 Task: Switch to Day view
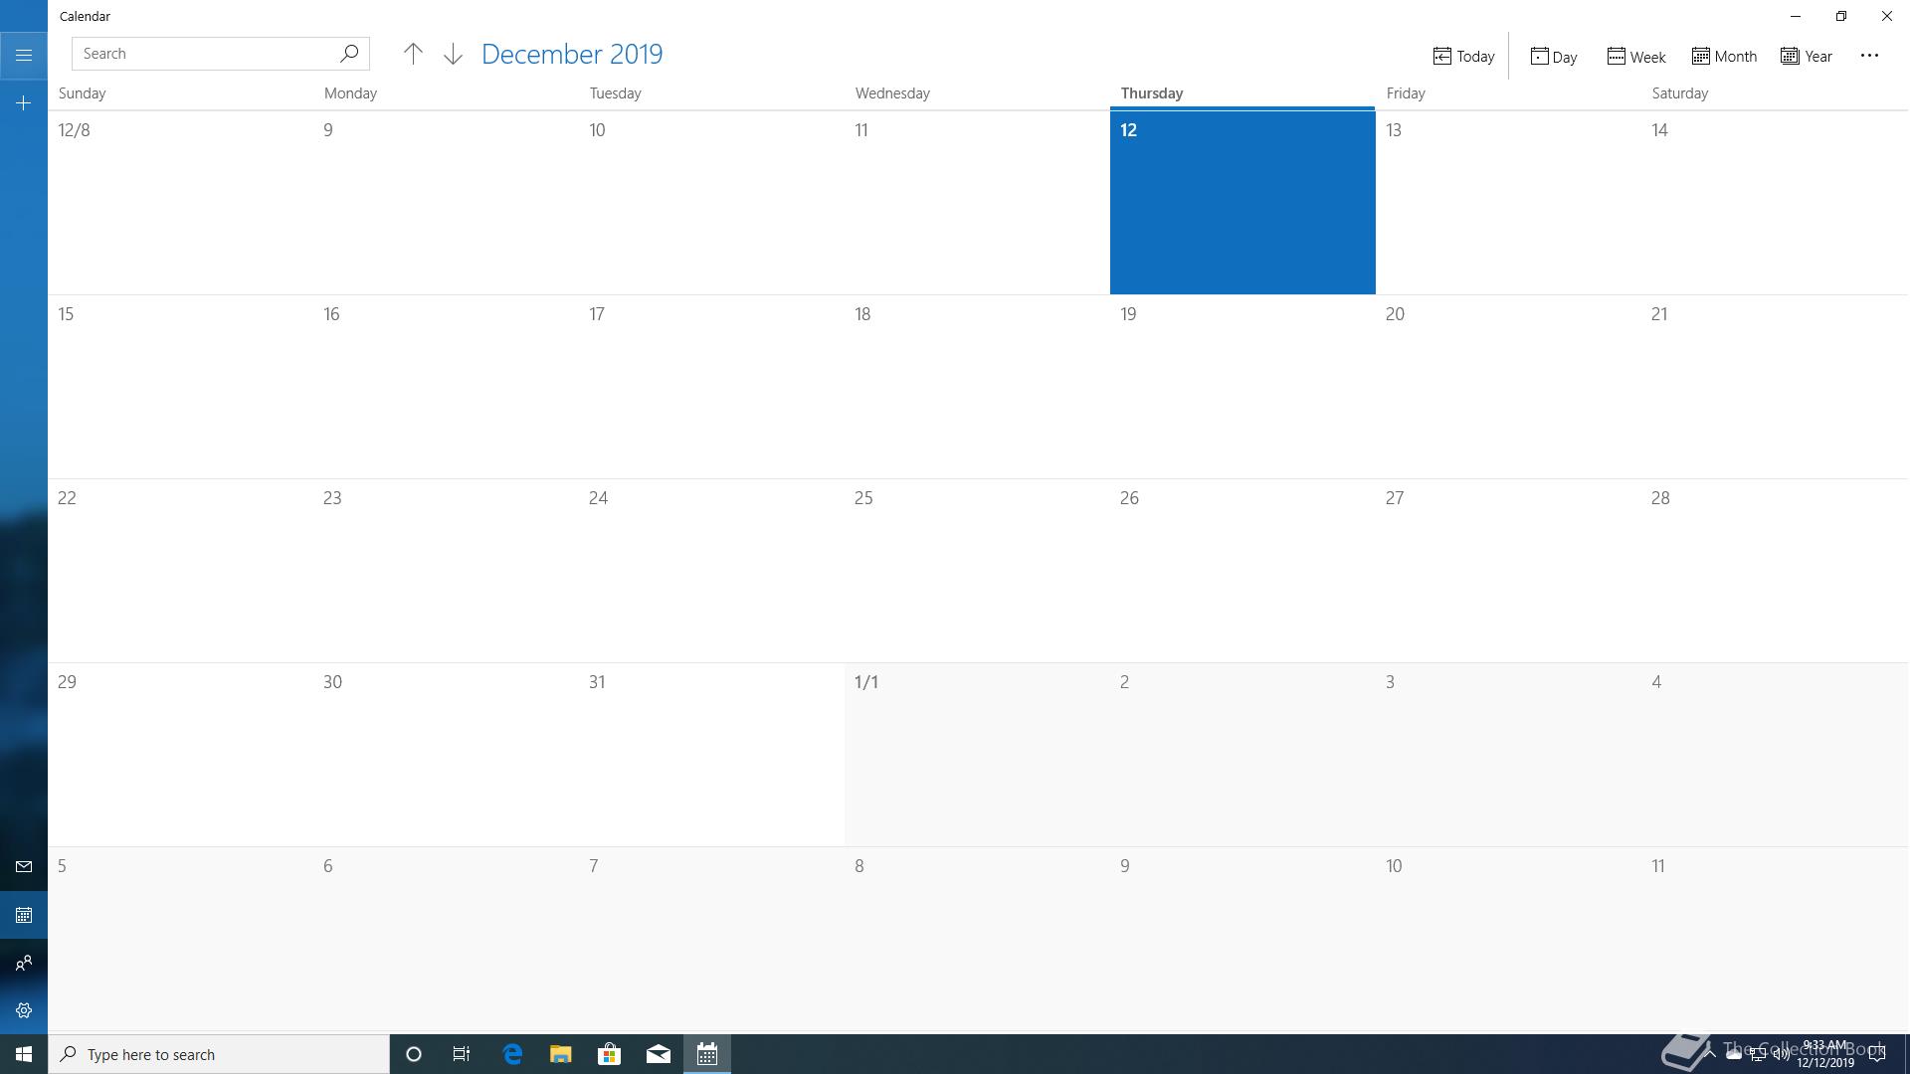click(1553, 57)
